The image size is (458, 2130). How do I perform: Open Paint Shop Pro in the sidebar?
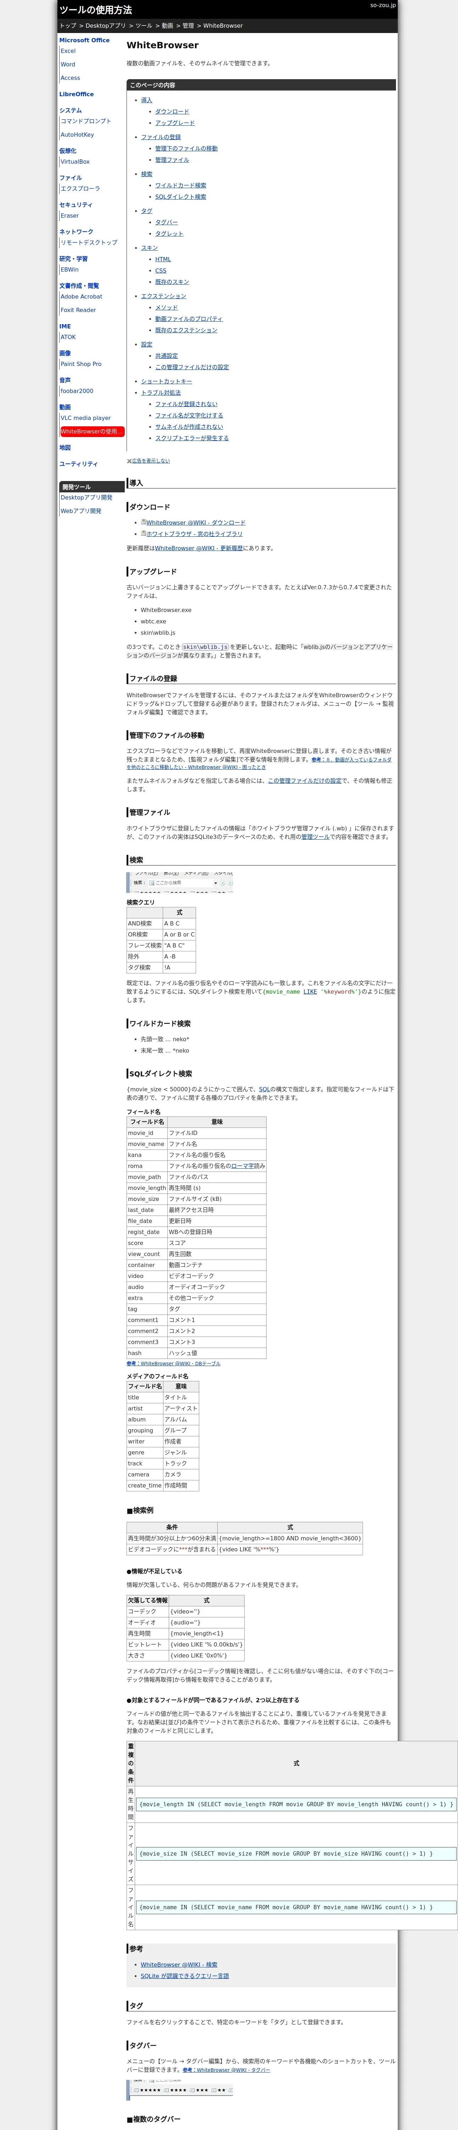pos(81,364)
